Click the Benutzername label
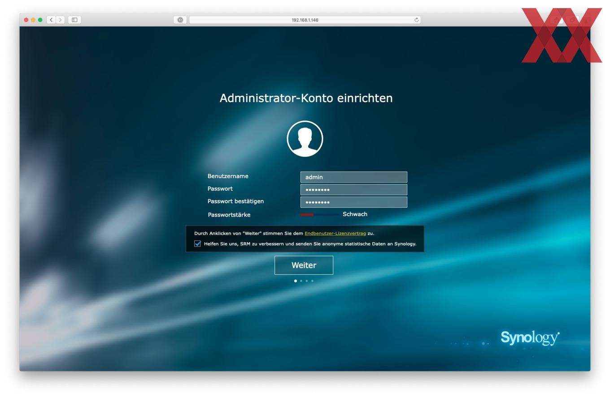 pos(228,176)
